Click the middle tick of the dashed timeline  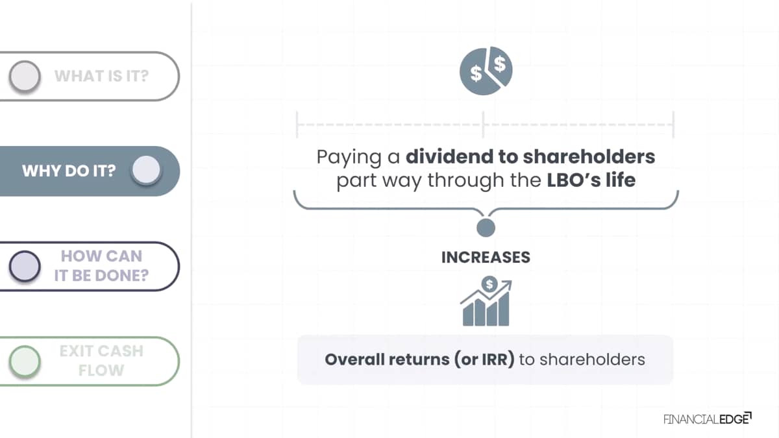pyautogui.click(x=483, y=124)
